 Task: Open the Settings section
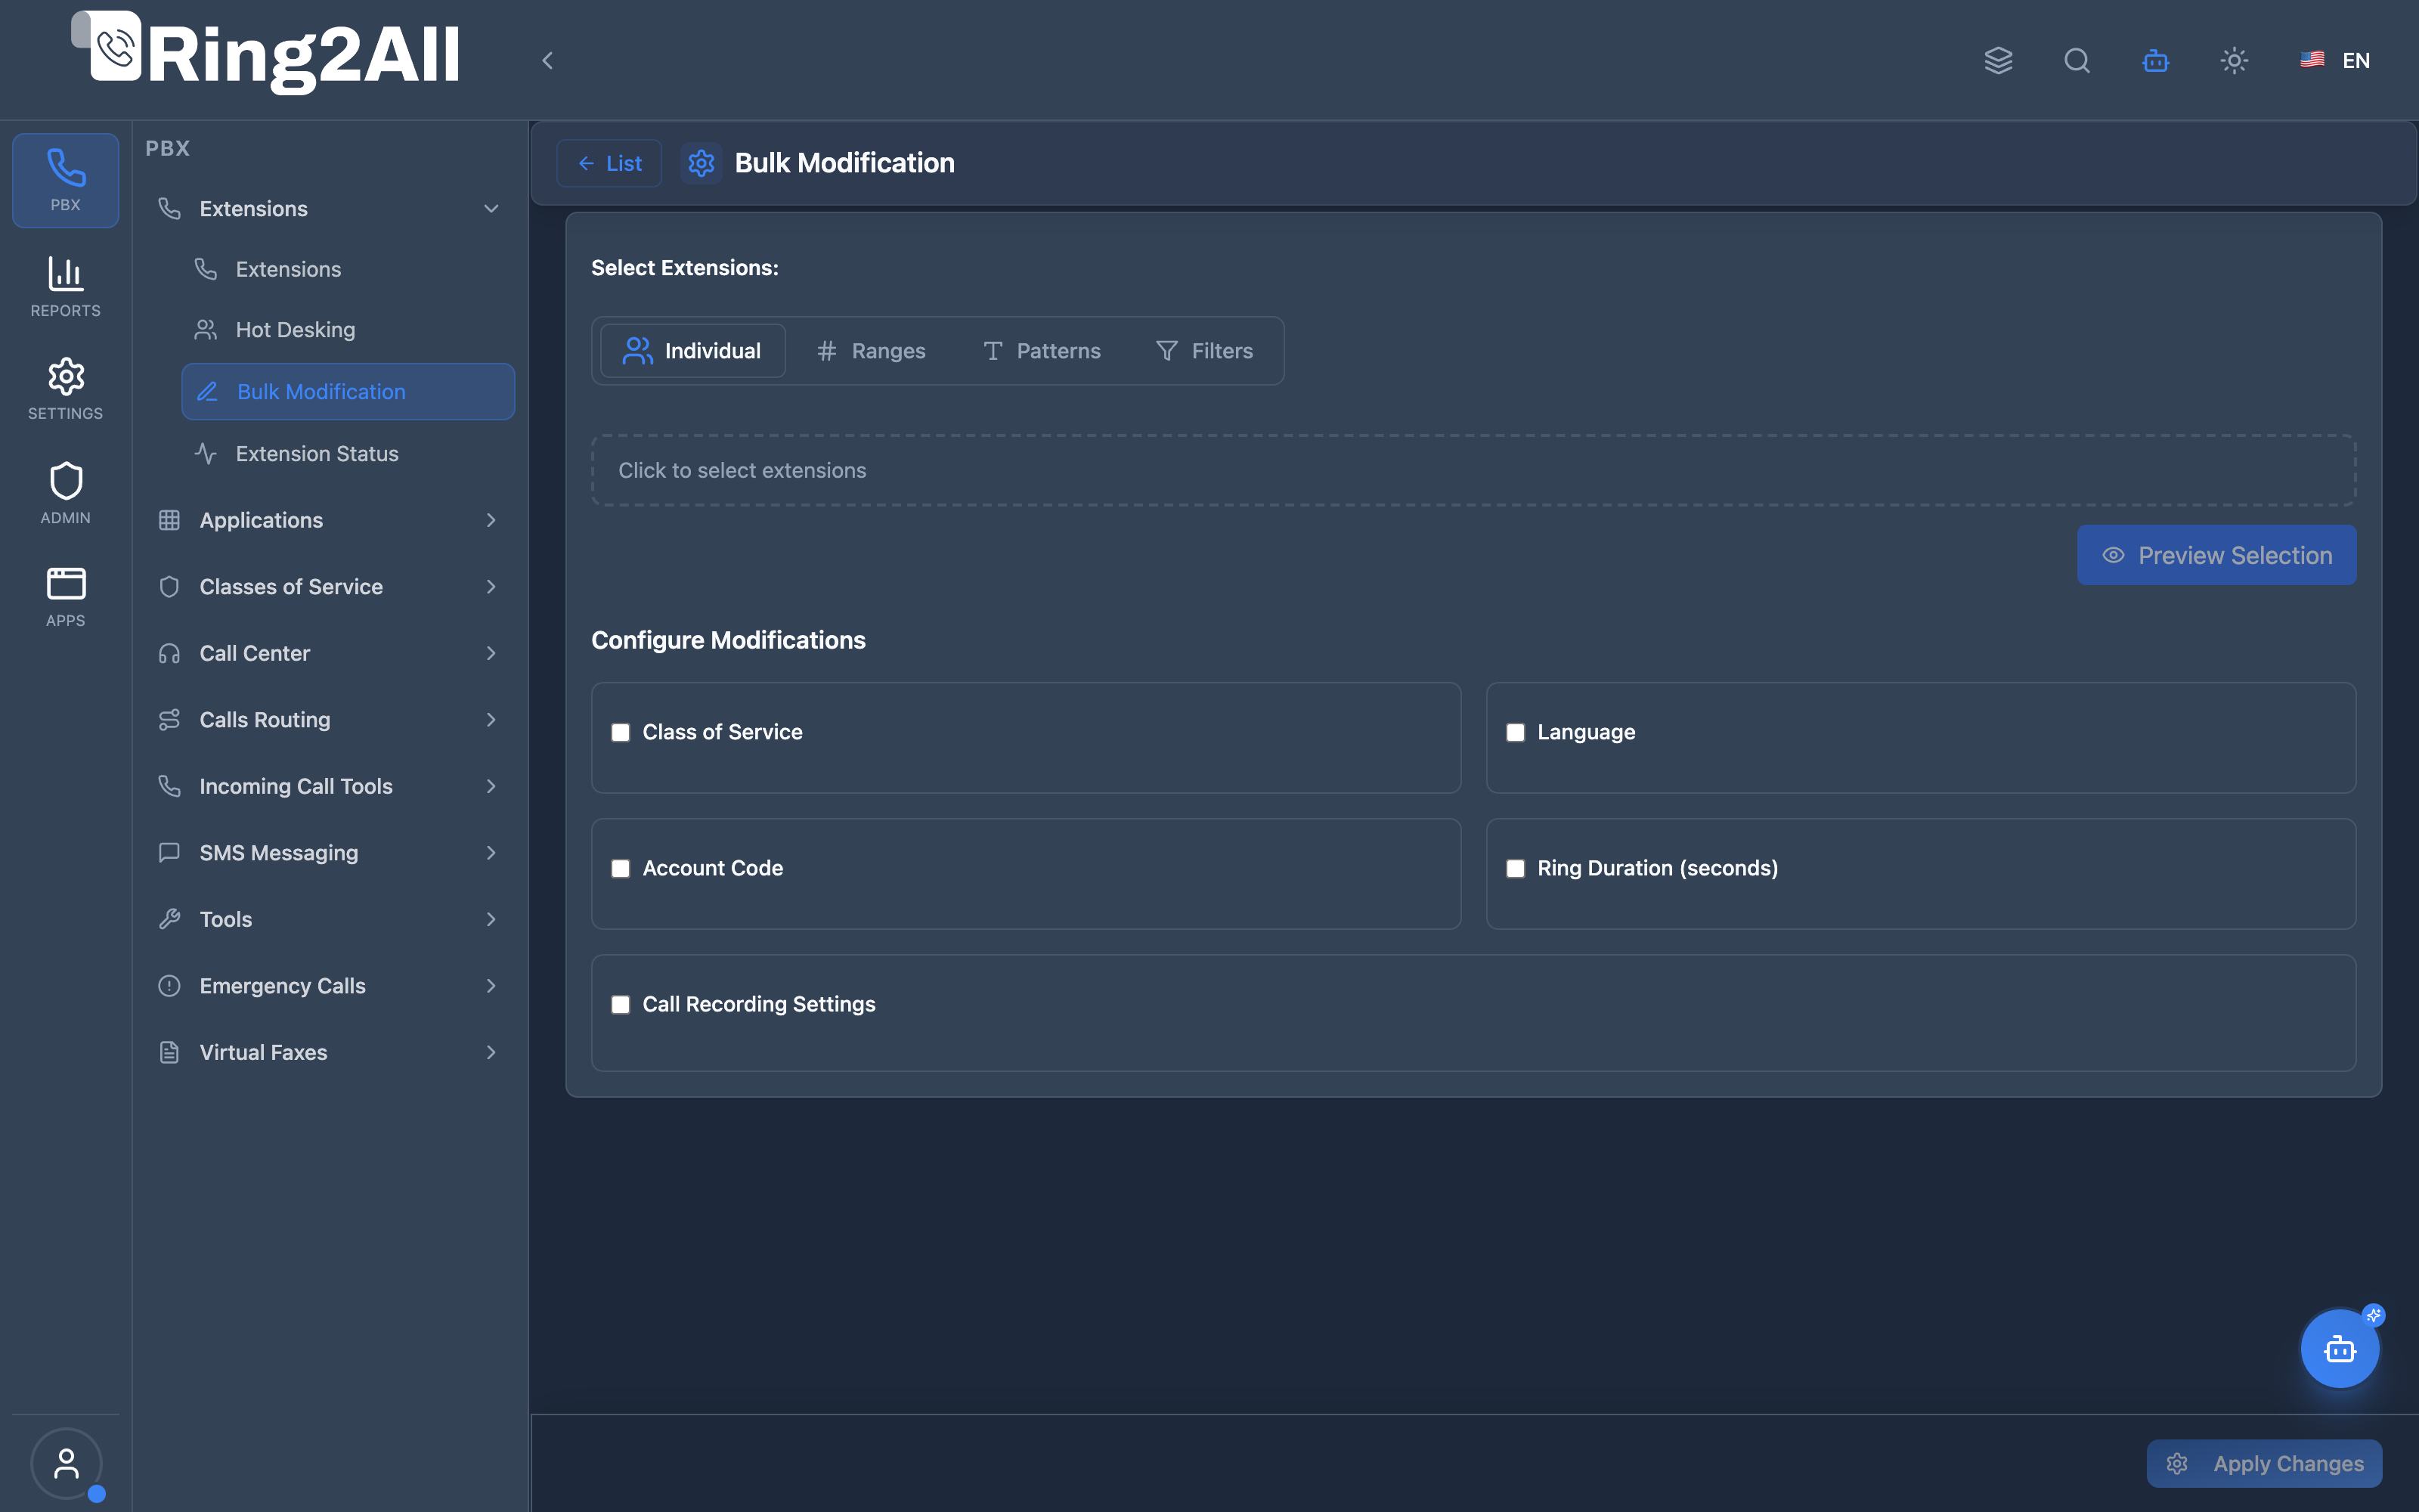pos(65,389)
